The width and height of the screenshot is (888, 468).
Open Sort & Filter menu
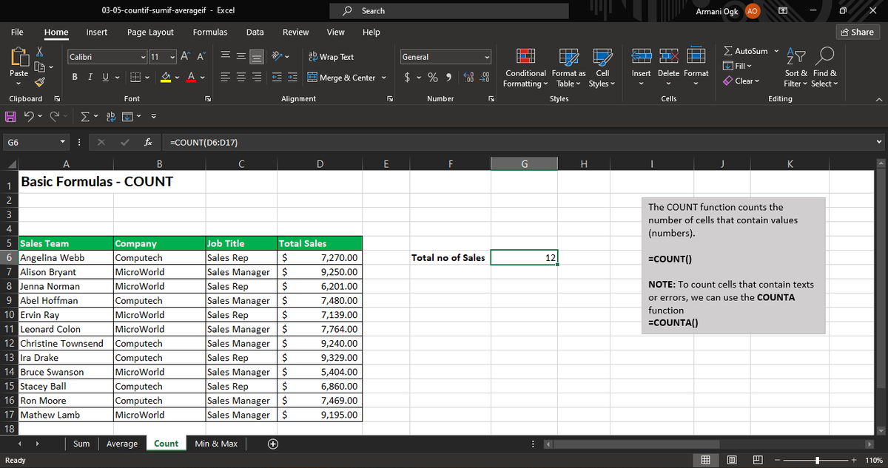pyautogui.click(x=796, y=68)
